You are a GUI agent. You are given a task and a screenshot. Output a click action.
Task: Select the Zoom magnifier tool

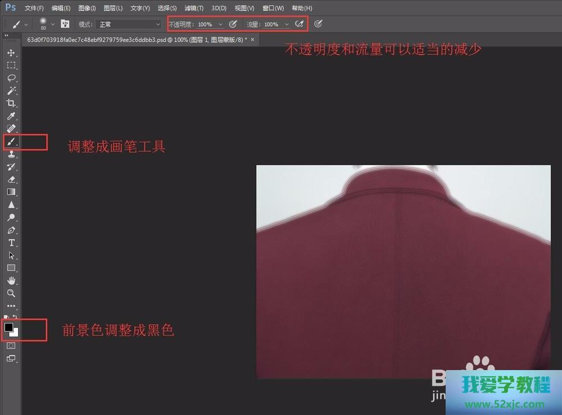click(x=11, y=293)
